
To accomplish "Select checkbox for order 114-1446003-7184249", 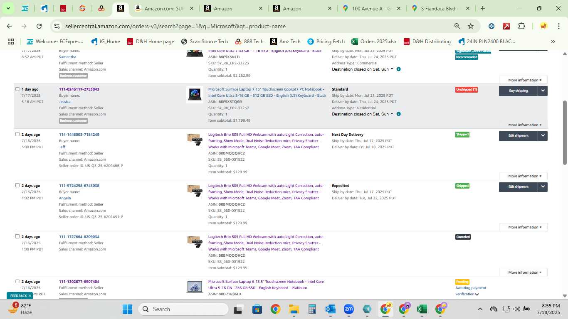I will click(17, 134).
